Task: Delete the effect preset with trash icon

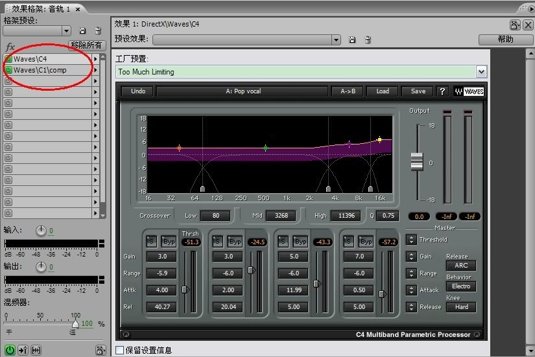Action: tap(368, 40)
